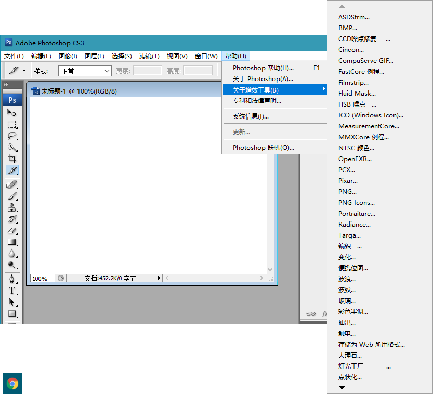Image resolution: width=433 pixels, height=394 pixels.
Task: Open the 选择(S) menu
Action: pyautogui.click(x=122, y=56)
